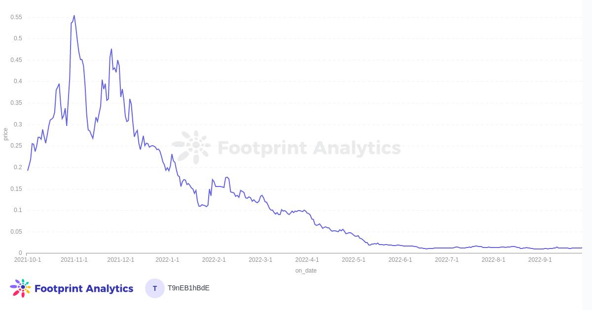Select the 2022-3-1 date tick label

pos(260,260)
